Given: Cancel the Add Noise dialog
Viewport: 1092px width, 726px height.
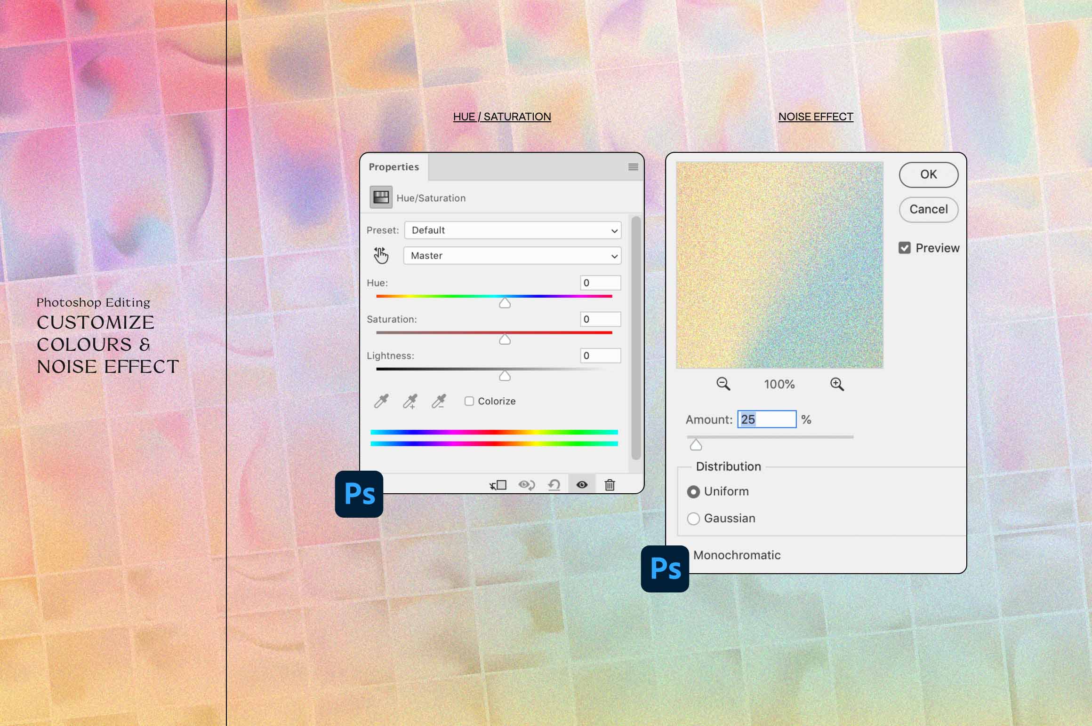Looking at the screenshot, I should tap(928, 210).
